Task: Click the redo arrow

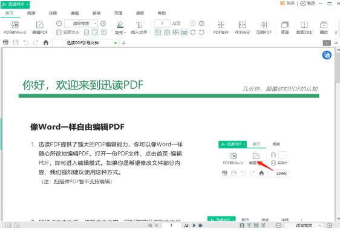Action: point(36,42)
